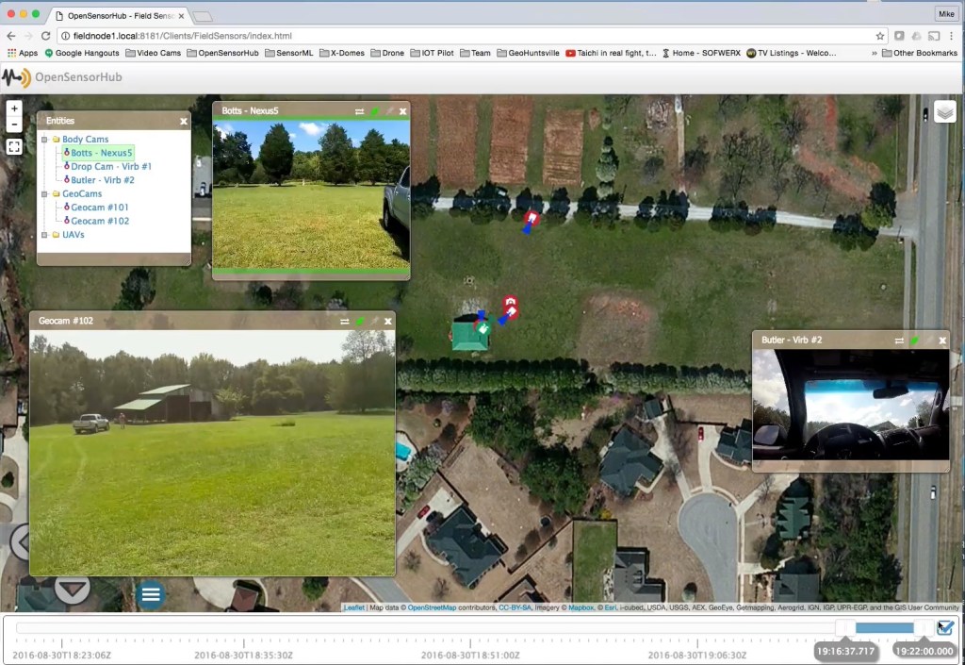Image resolution: width=965 pixels, height=665 pixels.
Task: Select Geocam #101 in the Entities list
Action: [x=99, y=207]
